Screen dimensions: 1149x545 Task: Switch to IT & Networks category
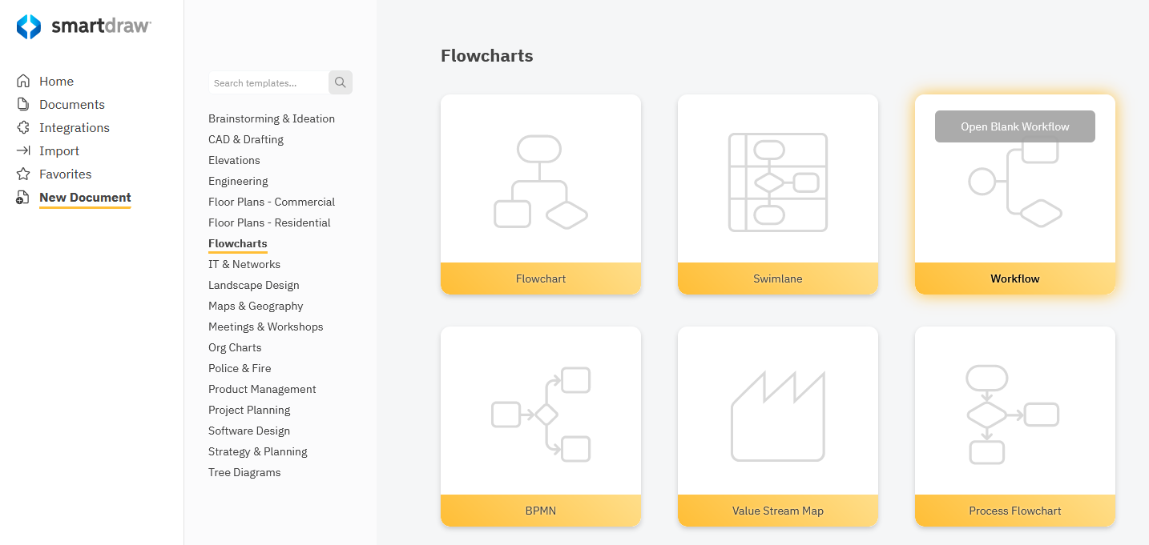pos(244,264)
